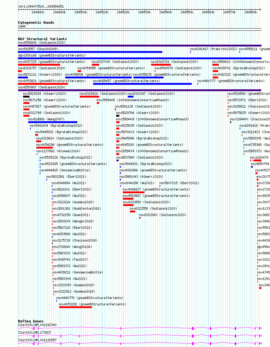Select the 1q44 cytogenetic band label
The image size is (270, 347).
coord(22,26)
